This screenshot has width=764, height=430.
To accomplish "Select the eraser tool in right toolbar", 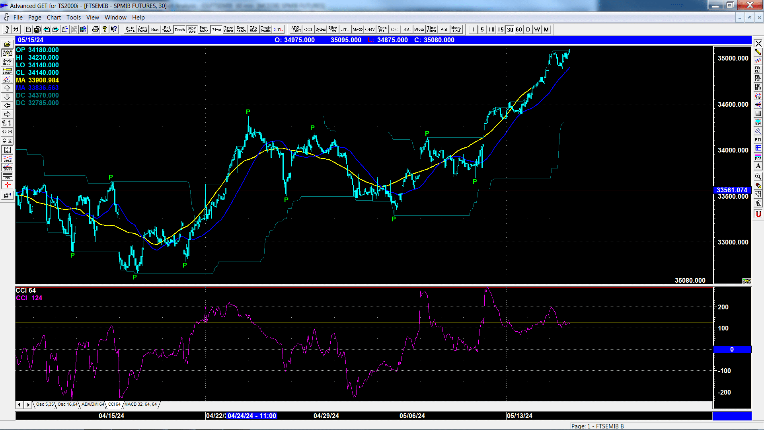I will pos(758,185).
